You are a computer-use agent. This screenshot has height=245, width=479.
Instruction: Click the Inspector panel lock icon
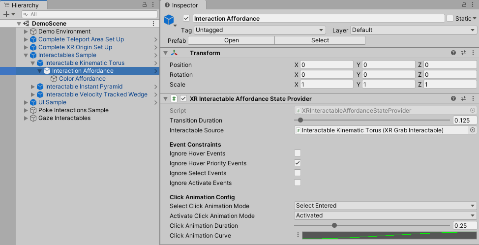(464, 4)
